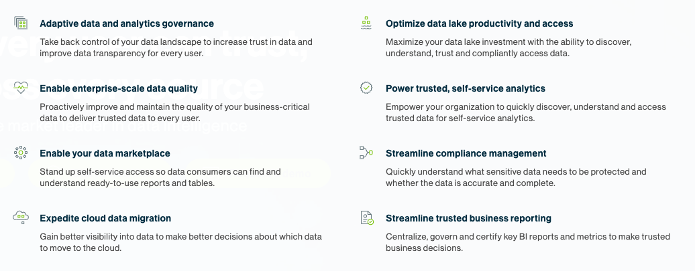
Task: Go to Streamline trusted business reporting
Action: [x=468, y=218]
